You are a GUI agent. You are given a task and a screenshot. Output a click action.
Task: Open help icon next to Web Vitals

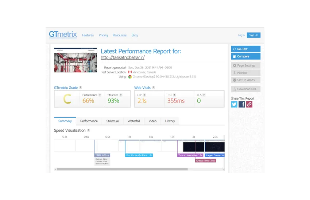pyautogui.click(x=154, y=88)
